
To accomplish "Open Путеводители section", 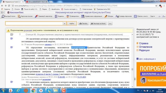I will pos(73,16).
